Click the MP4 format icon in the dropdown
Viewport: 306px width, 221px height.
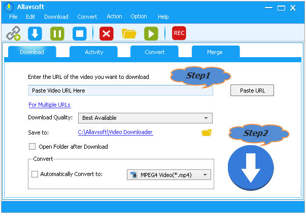point(134,174)
